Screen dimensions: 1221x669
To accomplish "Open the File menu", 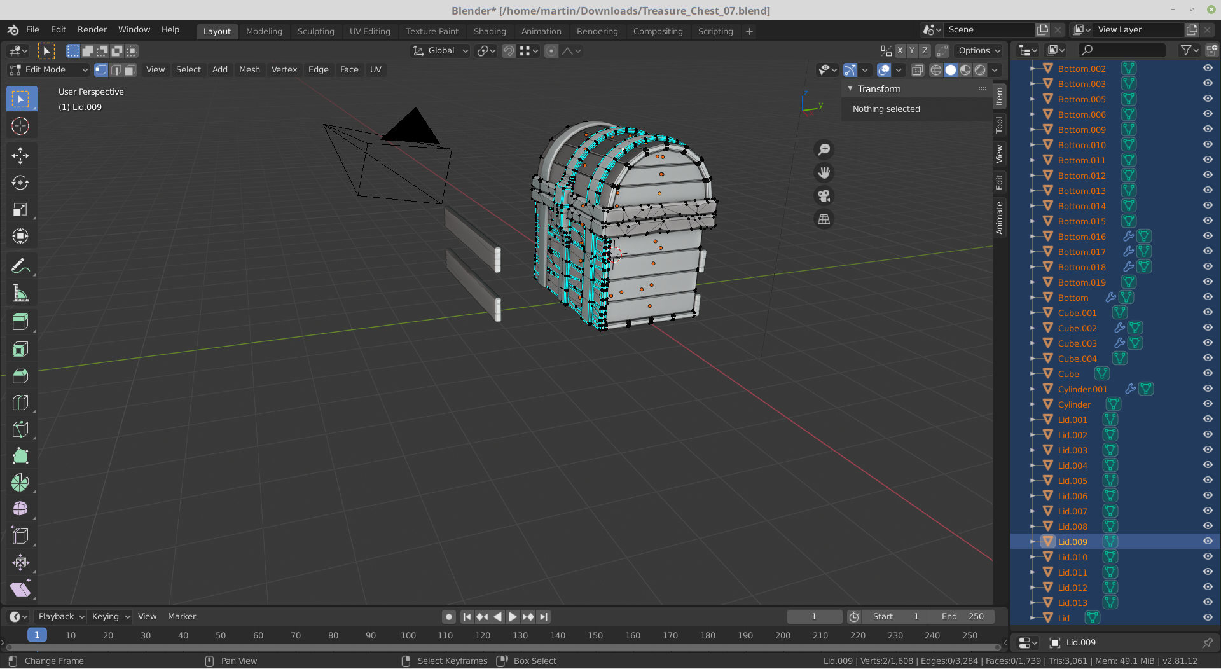I will click(x=32, y=30).
